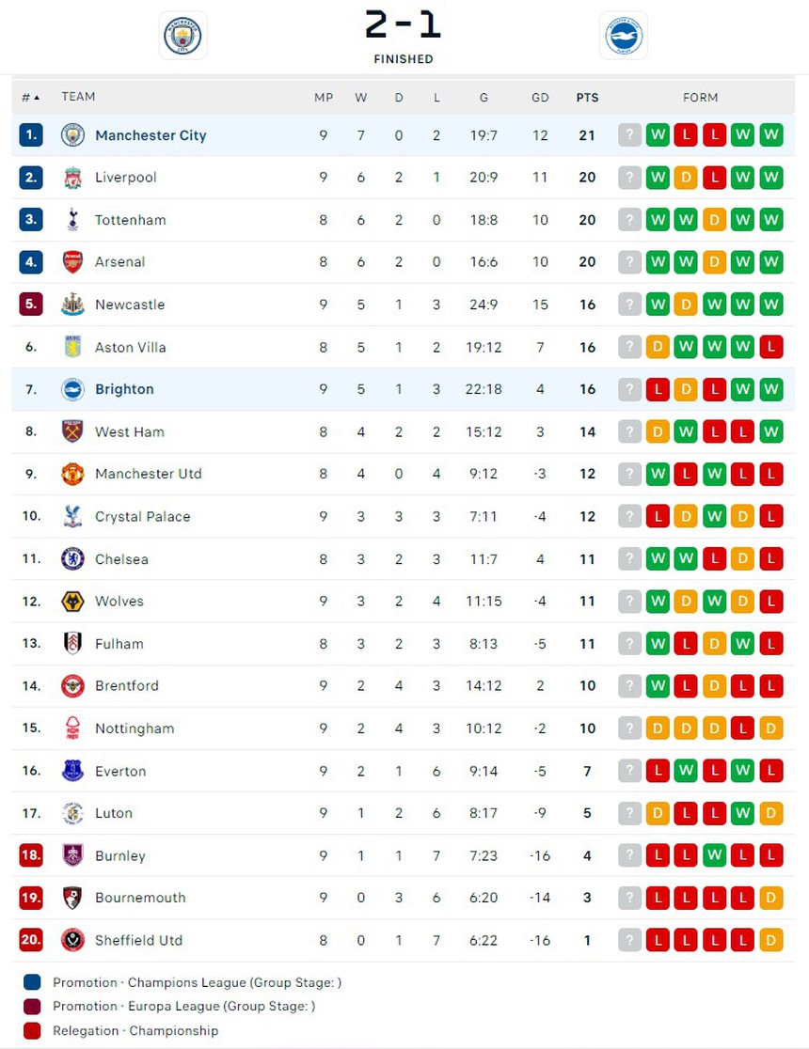809x1049 pixels.
Task: Click the TEAM column header
Action: tap(79, 97)
